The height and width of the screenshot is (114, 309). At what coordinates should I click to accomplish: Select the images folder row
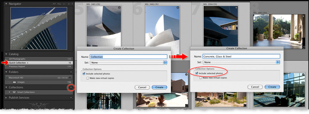[x=39, y=82]
